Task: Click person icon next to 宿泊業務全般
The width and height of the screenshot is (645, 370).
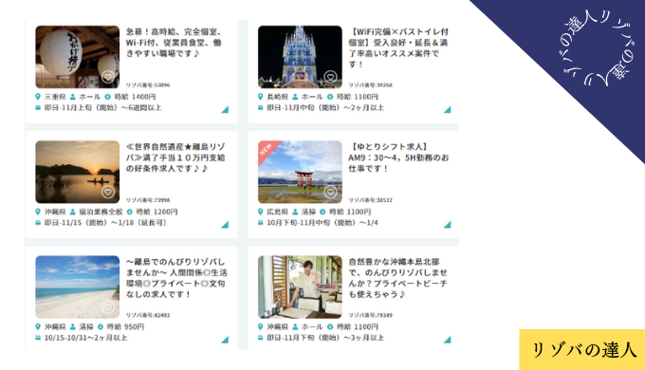Action: [73, 212]
